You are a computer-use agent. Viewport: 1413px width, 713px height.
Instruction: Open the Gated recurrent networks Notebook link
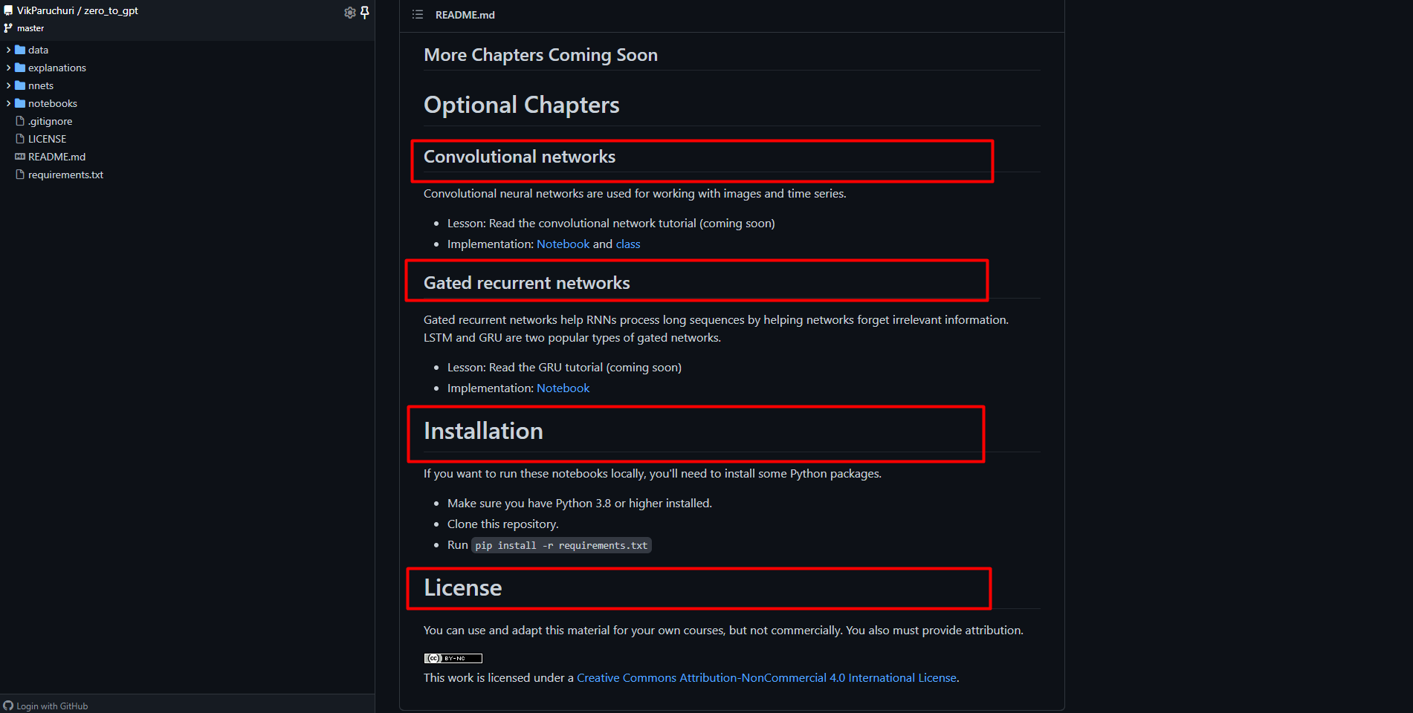(x=563, y=388)
